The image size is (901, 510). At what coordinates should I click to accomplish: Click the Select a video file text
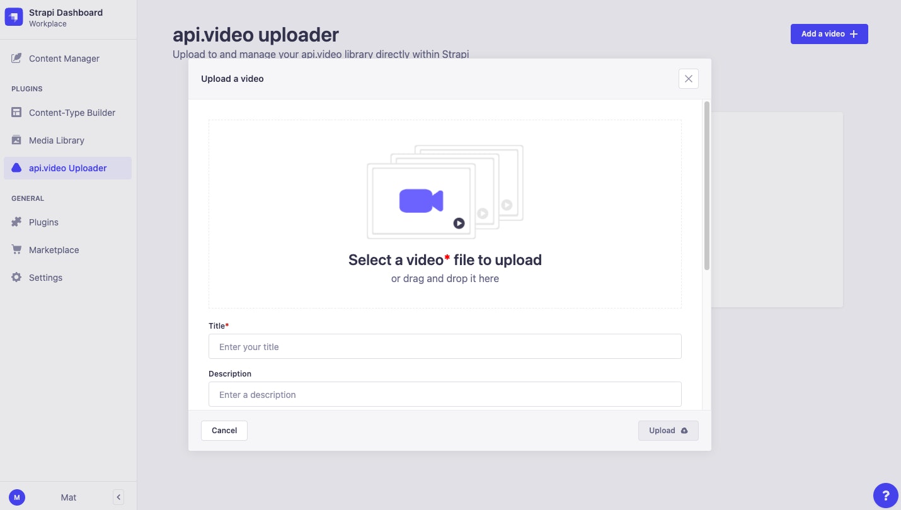click(445, 260)
